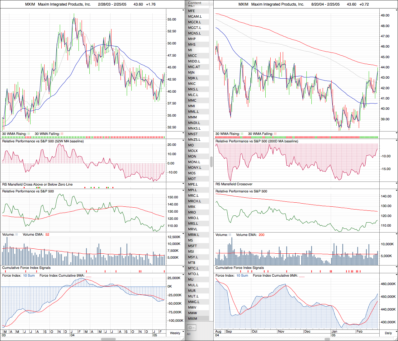
Task: Select the MXIM ticker at list bottom
Action: pos(192,319)
